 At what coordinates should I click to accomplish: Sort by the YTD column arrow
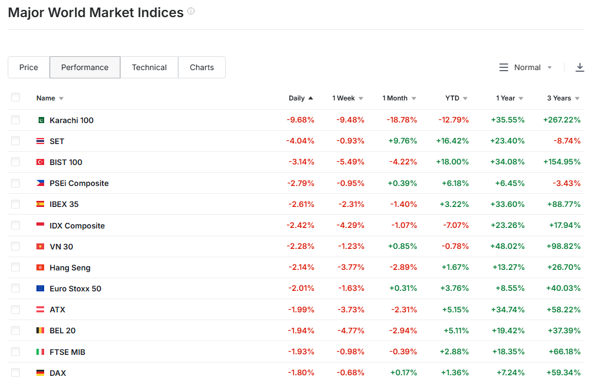[465, 98]
